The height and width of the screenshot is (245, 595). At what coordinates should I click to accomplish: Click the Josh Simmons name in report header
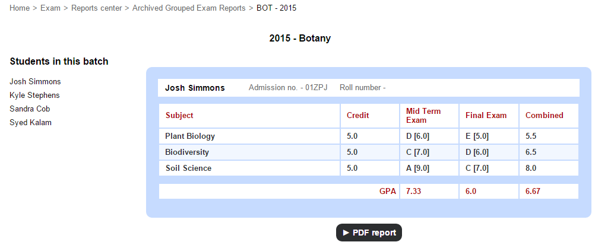(195, 88)
